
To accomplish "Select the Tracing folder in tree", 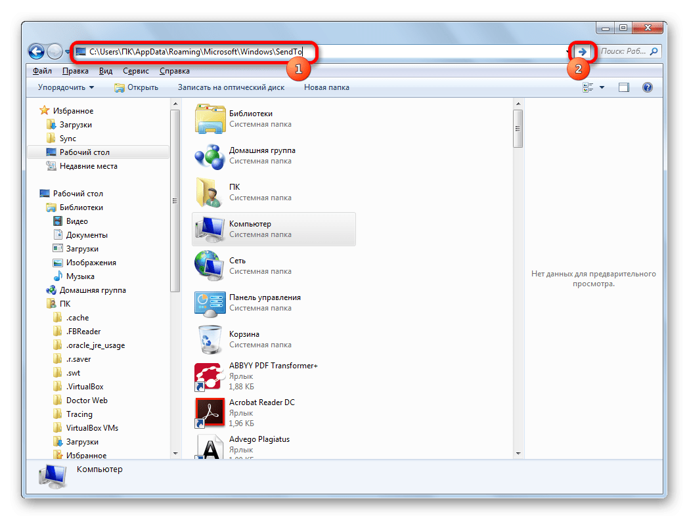I will (x=72, y=414).
